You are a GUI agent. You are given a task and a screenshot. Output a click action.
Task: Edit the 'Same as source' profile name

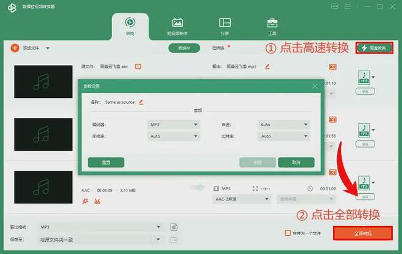point(141,102)
